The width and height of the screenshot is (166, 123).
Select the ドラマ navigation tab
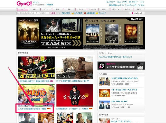tap(46, 9)
